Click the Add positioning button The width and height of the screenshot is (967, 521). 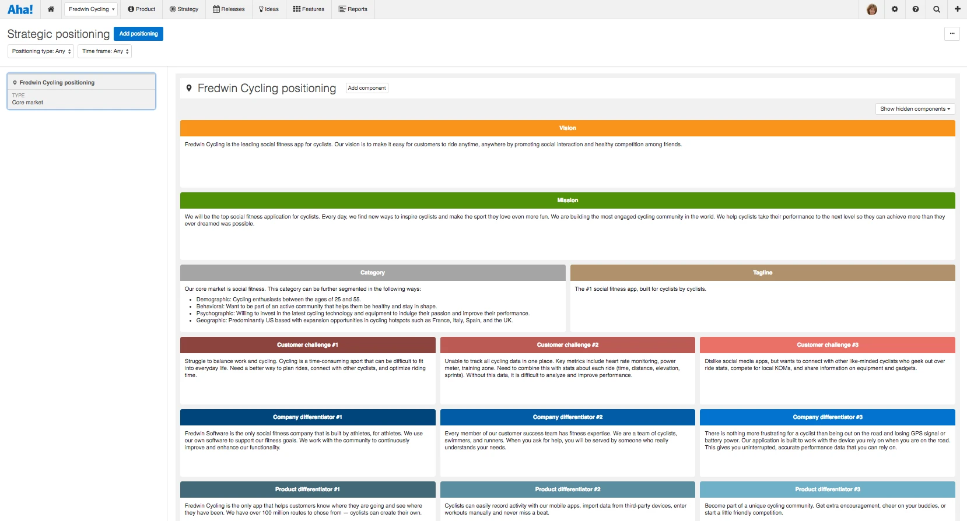(x=138, y=34)
